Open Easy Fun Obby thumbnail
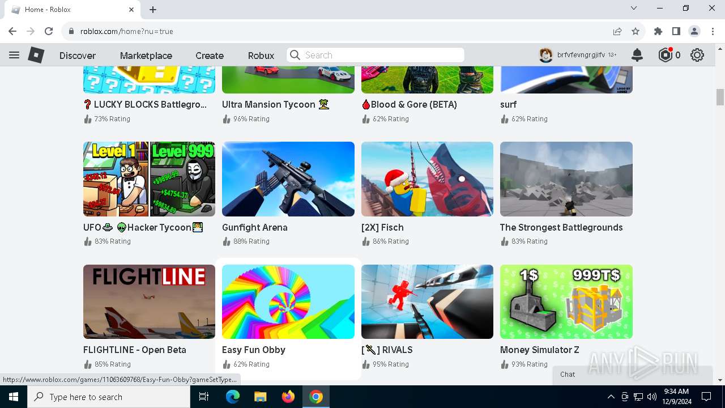 point(288,301)
